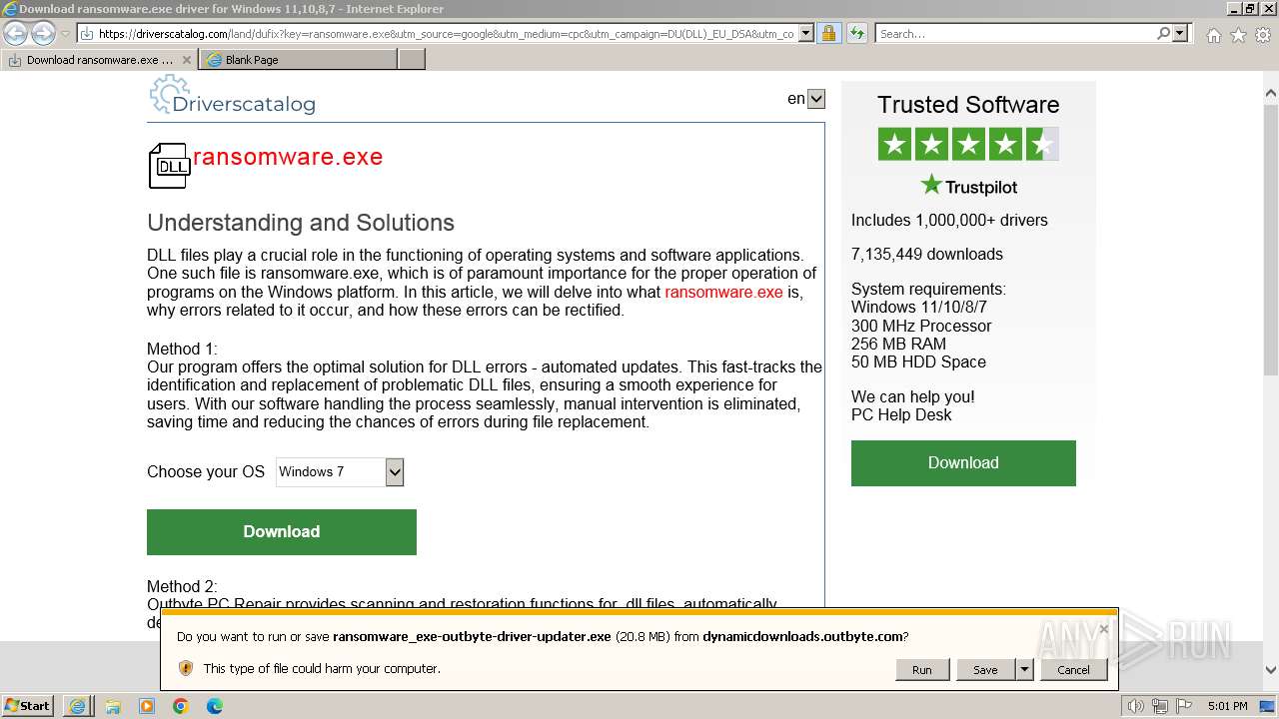Click the volume speaker tray icon
The height and width of the screenshot is (719, 1279).
(1136, 706)
